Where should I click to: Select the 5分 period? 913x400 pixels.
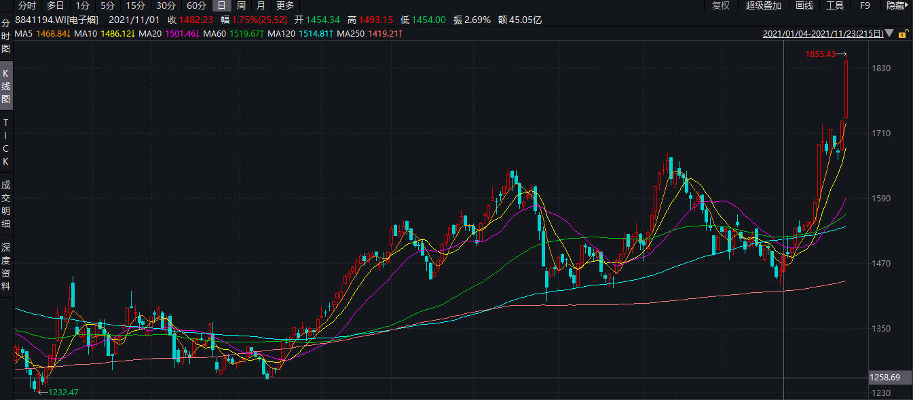point(108,5)
